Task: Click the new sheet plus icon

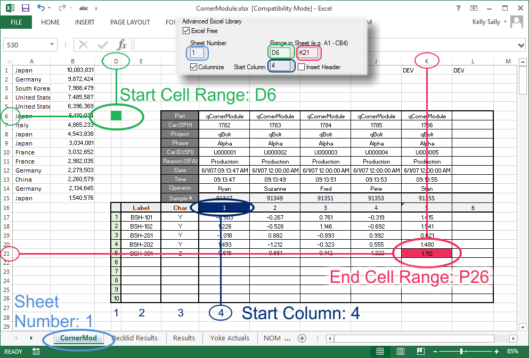Action: point(302,338)
